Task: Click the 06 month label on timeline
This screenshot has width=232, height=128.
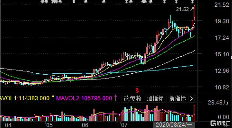Action: (85, 125)
